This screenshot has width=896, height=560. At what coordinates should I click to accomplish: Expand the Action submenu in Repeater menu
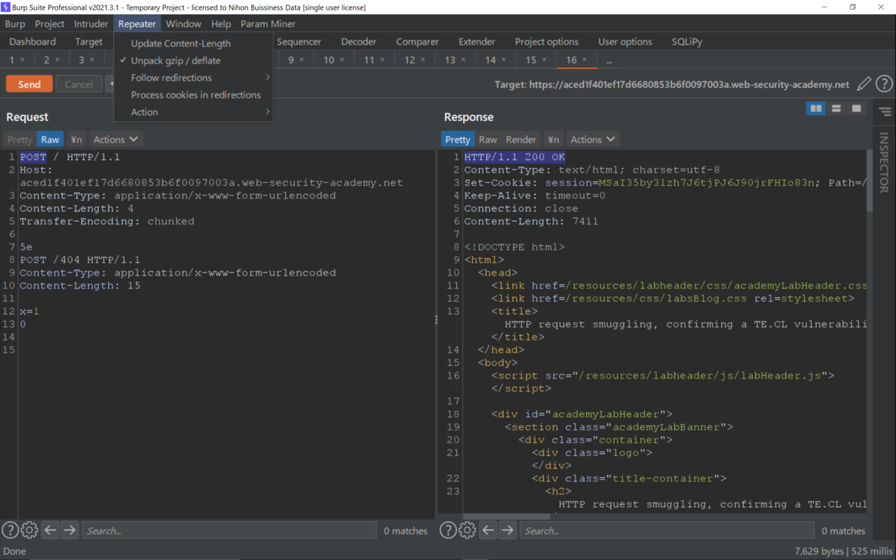[x=193, y=112]
